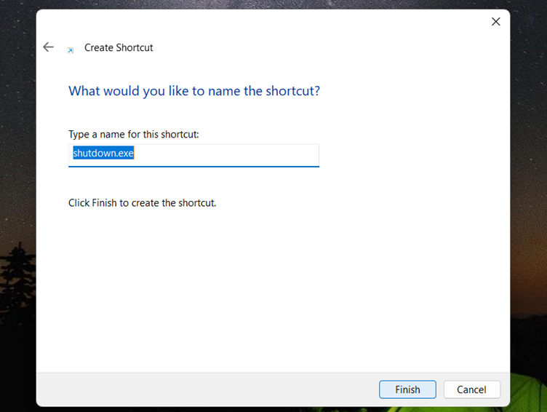Viewport: 547px width, 412px height.
Task: Click the 'What would you like to name' heading
Action: (194, 91)
